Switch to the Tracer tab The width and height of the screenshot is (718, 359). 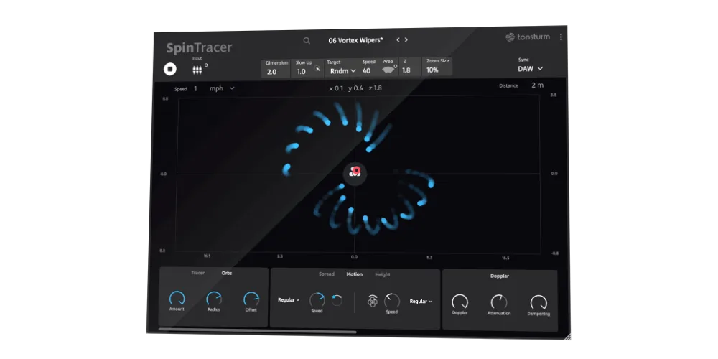(x=198, y=273)
